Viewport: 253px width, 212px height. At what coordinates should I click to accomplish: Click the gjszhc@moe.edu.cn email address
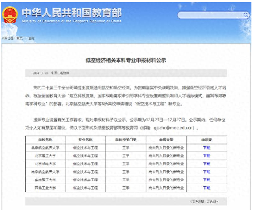[173, 128]
